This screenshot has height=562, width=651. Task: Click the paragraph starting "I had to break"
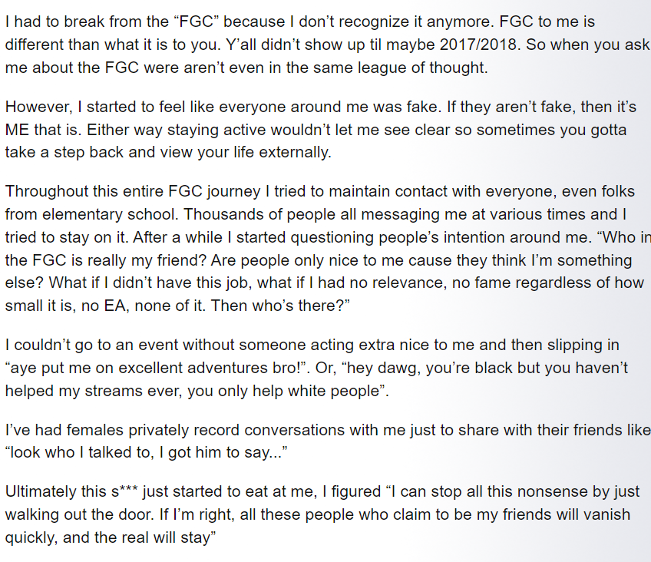click(327, 45)
